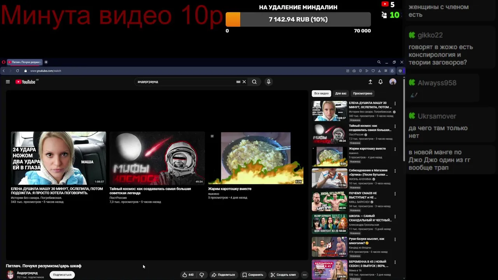Select the Все видео filter chip

[x=321, y=93]
